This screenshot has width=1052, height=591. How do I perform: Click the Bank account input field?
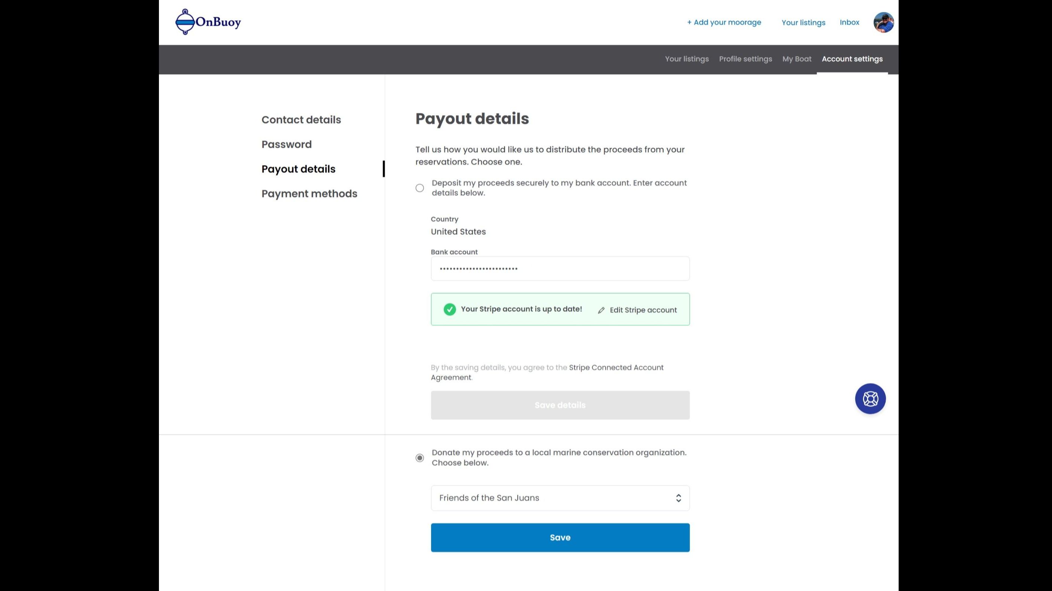pyautogui.click(x=560, y=268)
